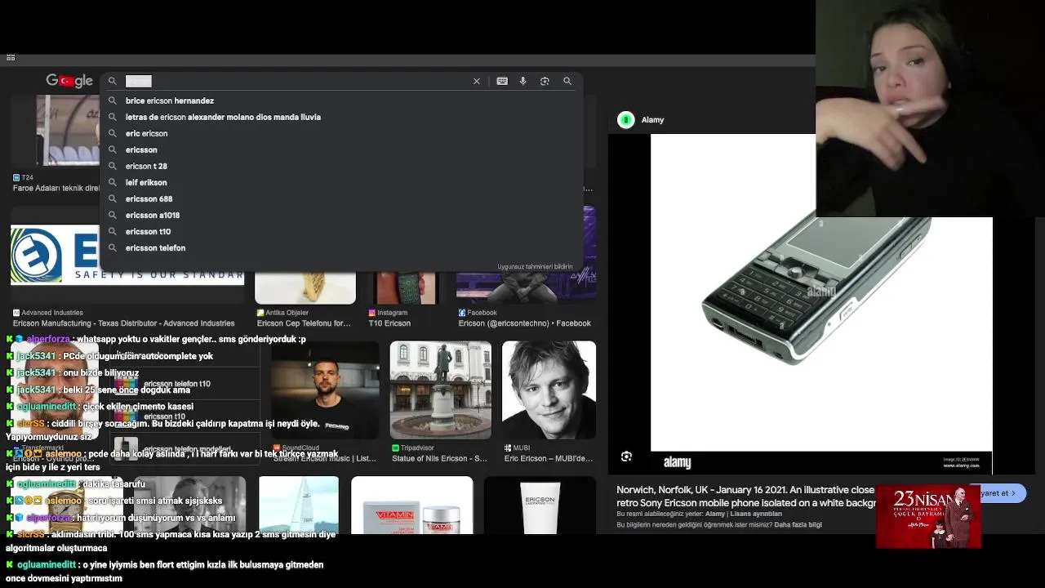Open 'Ericson Manufacturing - Texas Distributor' result
1045x588 pixels.
tap(123, 323)
